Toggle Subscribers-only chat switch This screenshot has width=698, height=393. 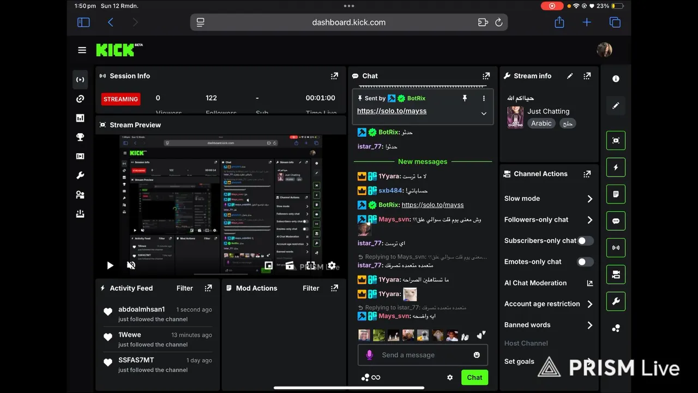(x=585, y=241)
